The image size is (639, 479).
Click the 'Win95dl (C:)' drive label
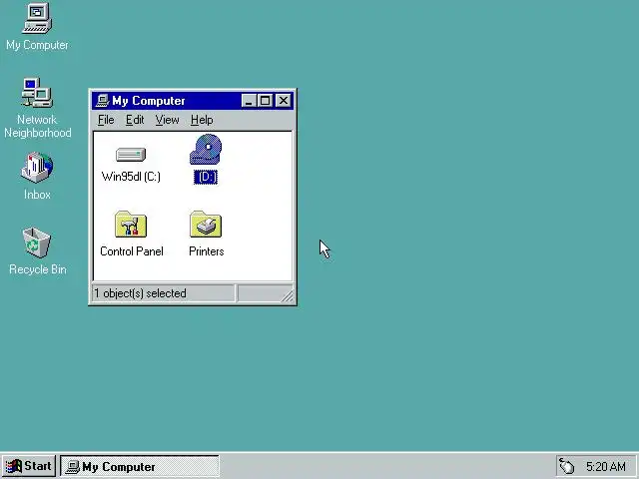point(131,177)
